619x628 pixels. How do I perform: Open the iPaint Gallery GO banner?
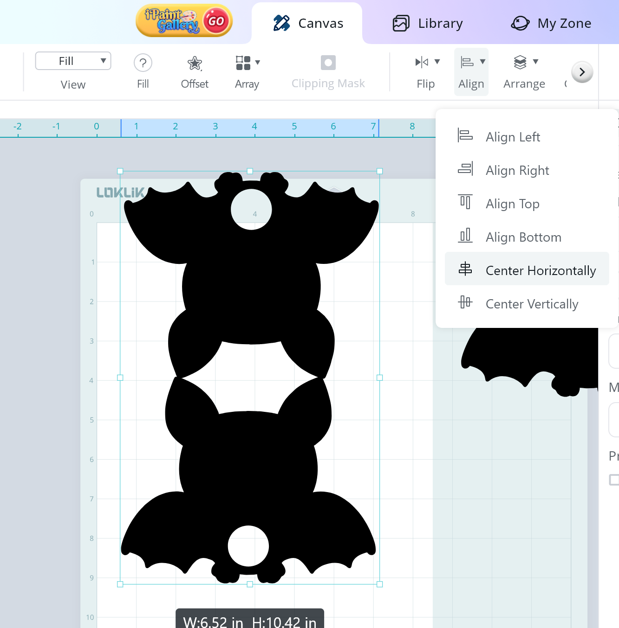(184, 21)
